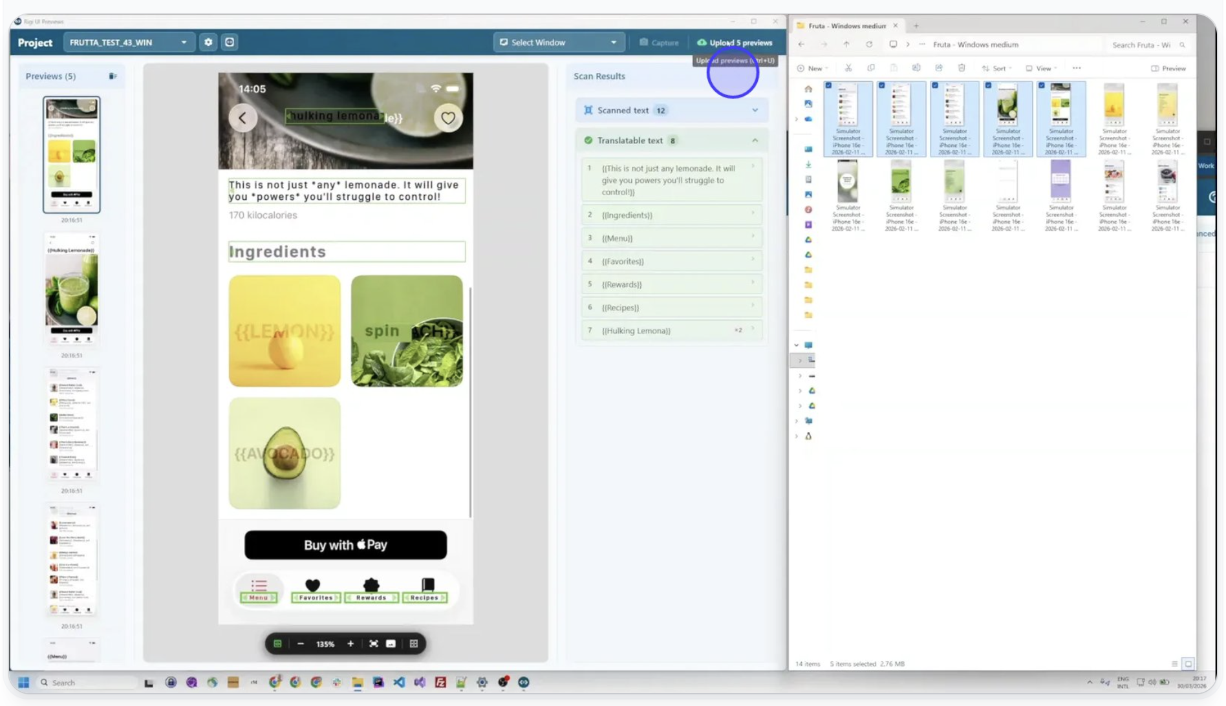Add new tab in File Explorer
The image size is (1226, 706).
pos(916,26)
